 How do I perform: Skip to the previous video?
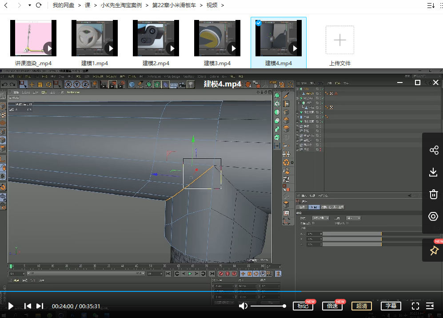[28, 306]
